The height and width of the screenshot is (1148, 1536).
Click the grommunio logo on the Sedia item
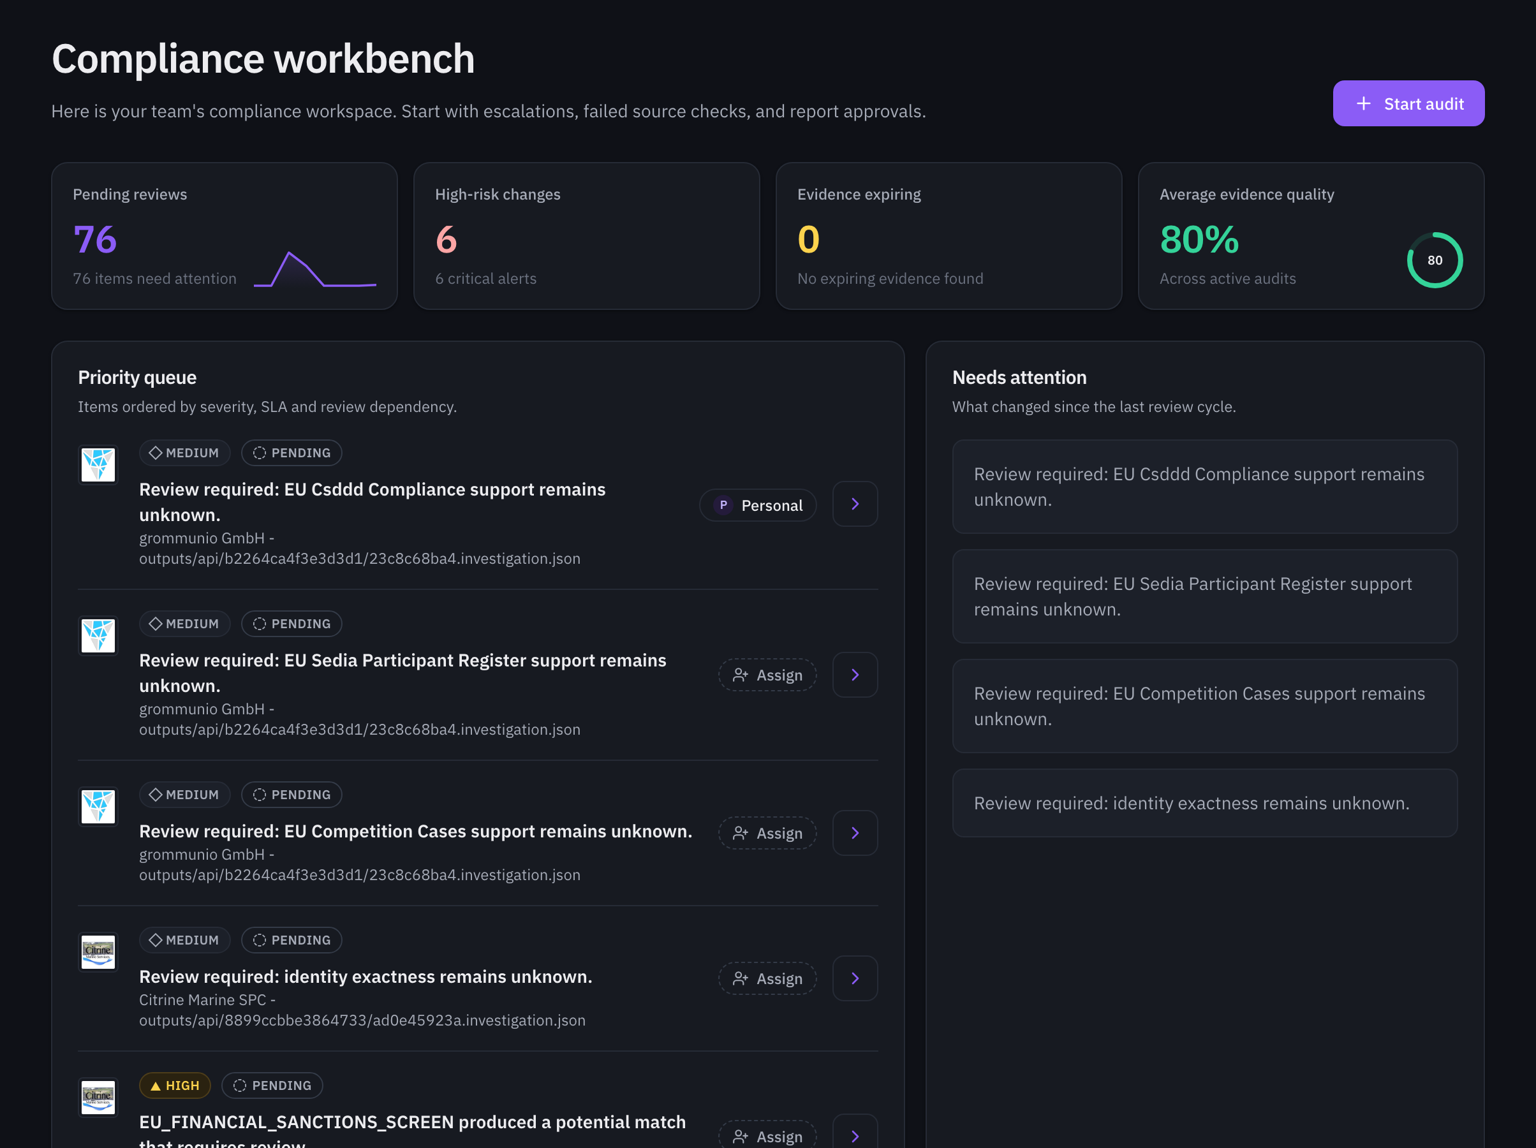[x=98, y=635]
